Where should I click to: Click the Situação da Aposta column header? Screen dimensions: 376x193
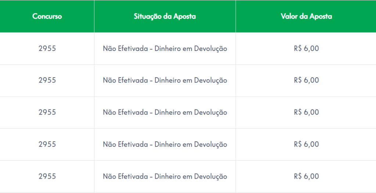click(165, 16)
